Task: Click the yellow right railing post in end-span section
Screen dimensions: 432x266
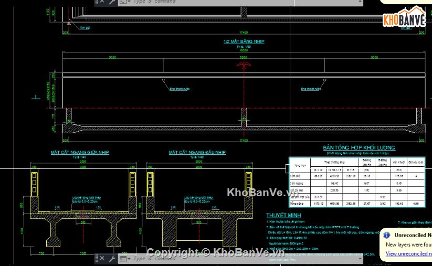Action: pos(248,184)
